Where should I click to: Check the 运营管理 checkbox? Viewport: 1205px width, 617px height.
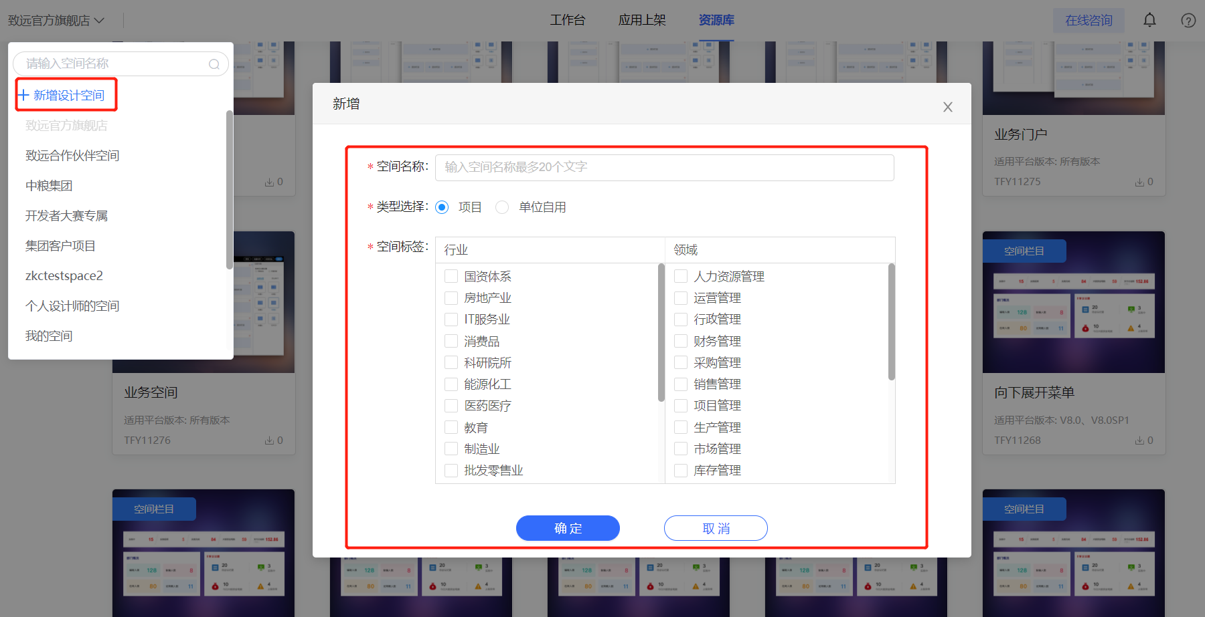[x=681, y=297]
